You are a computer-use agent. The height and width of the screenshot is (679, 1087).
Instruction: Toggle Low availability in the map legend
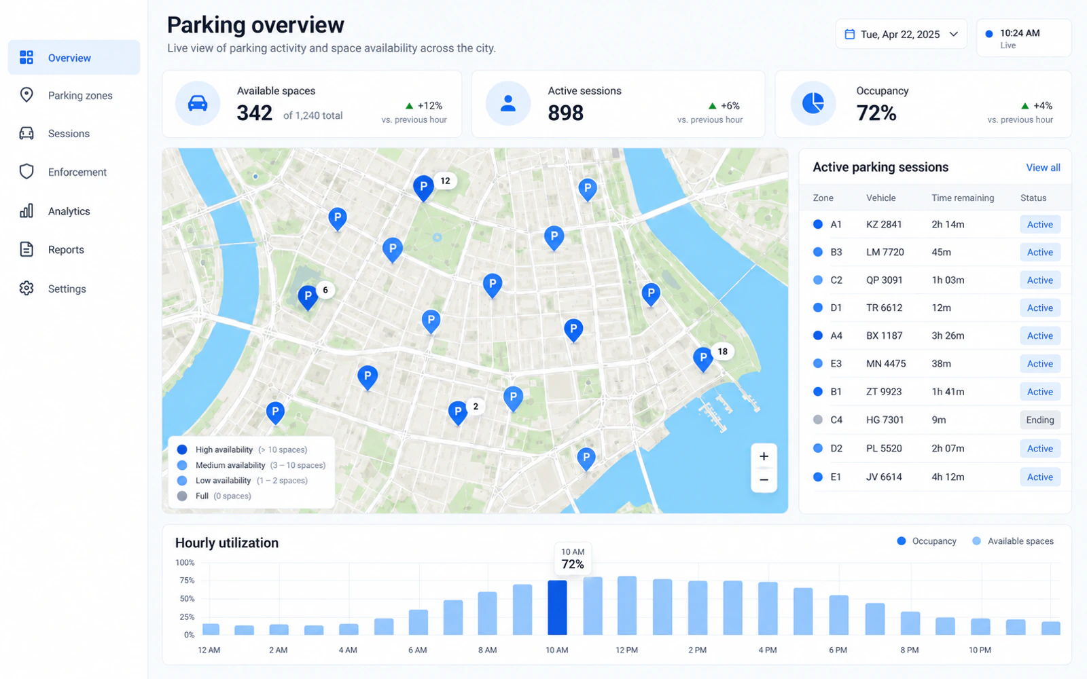pyautogui.click(x=243, y=480)
